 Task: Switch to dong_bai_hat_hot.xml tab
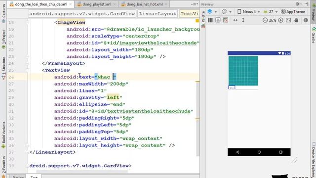coord(145,4)
